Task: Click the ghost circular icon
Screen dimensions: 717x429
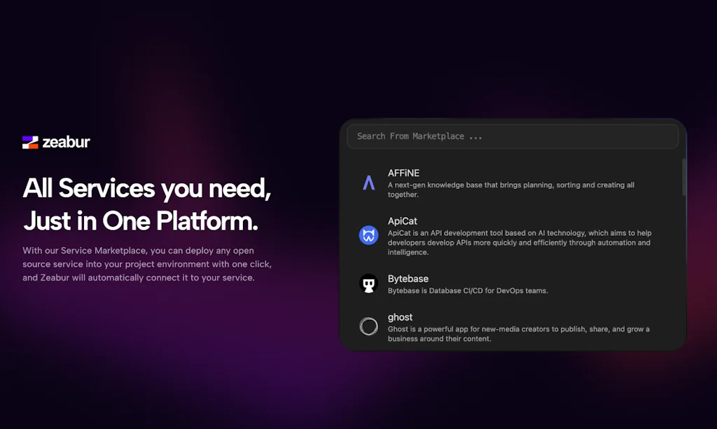Action: [x=368, y=326]
